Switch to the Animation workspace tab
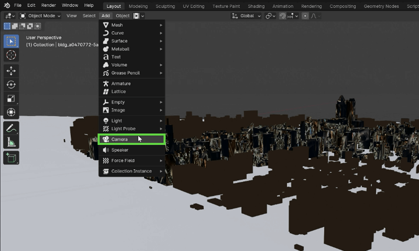The image size is (419, 251). click(283, 6)
